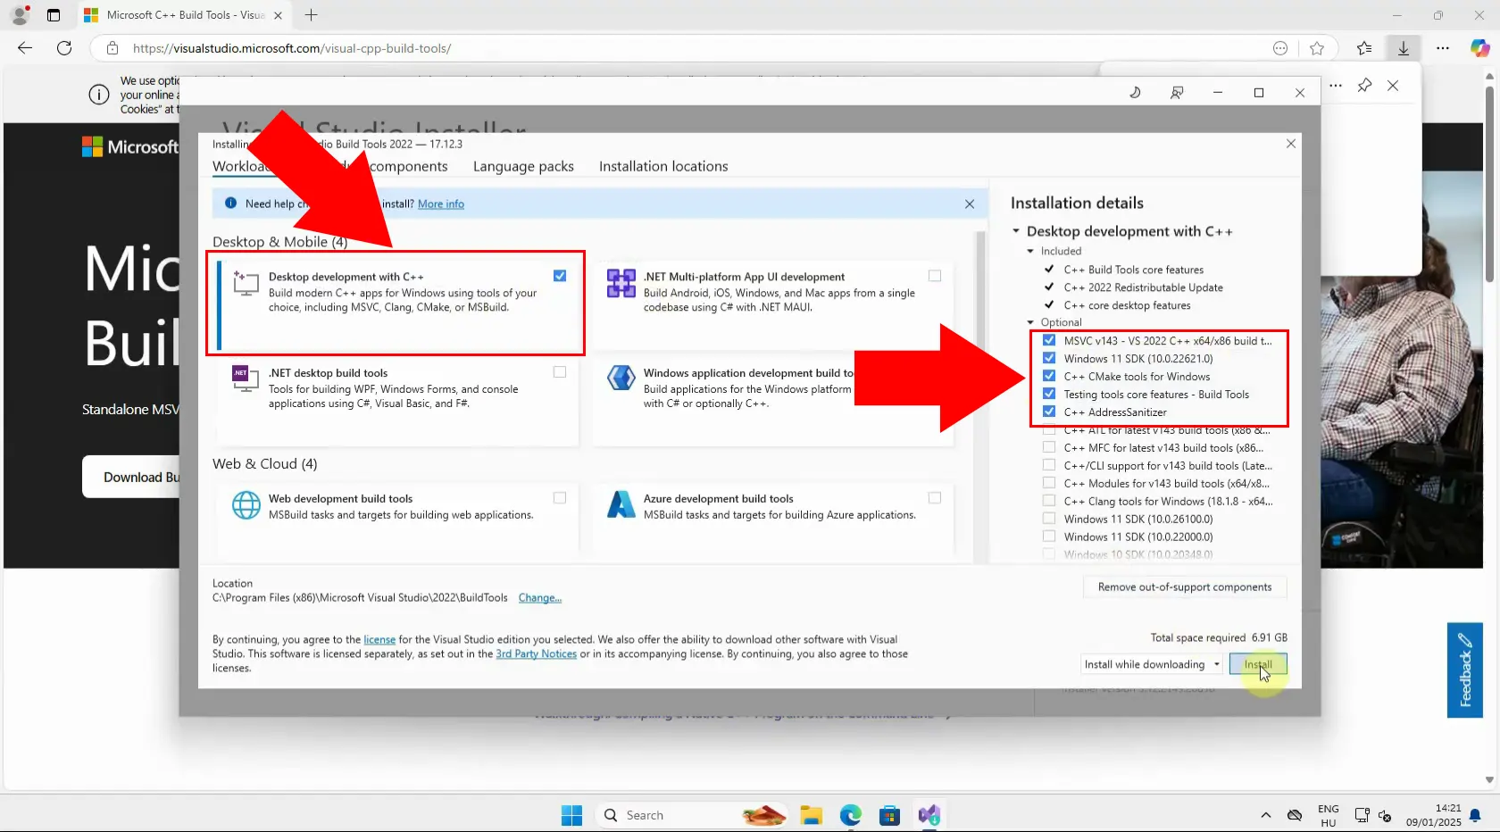This screenshot has height=832, width=1500.
Task: Collapse the Optional components list
Action: 1030,322
